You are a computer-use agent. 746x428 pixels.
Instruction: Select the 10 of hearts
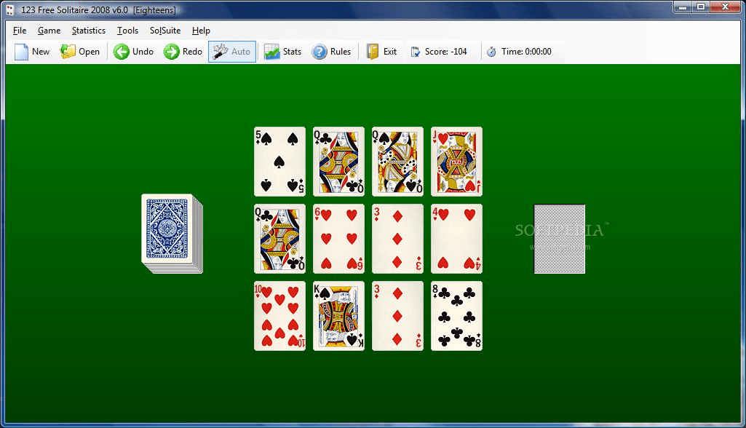pyautogui.click(x=279, y=315)
